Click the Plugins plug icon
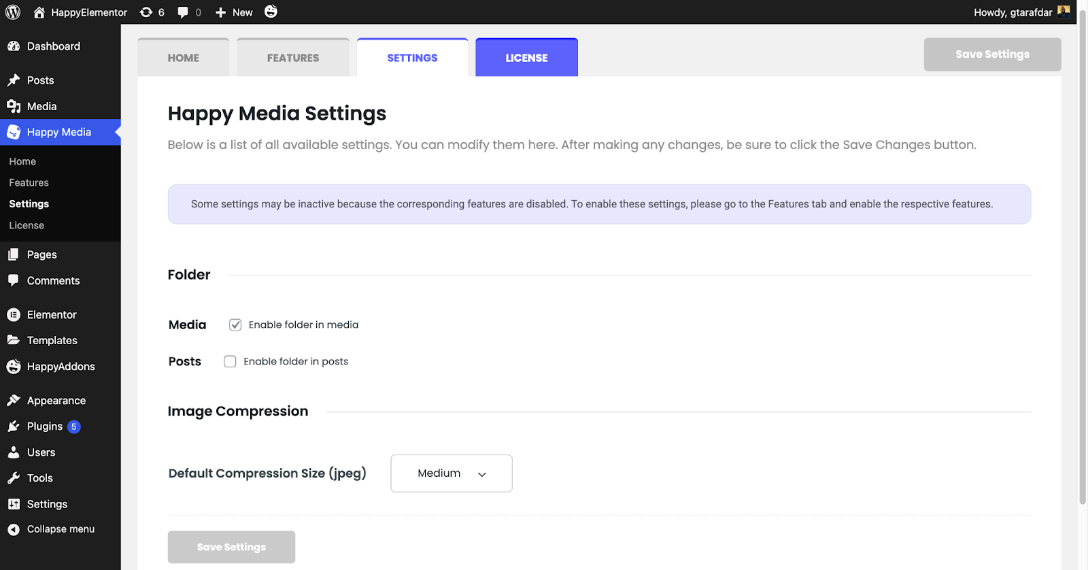This screenshot has height=570, width=1088. [14, 426]
